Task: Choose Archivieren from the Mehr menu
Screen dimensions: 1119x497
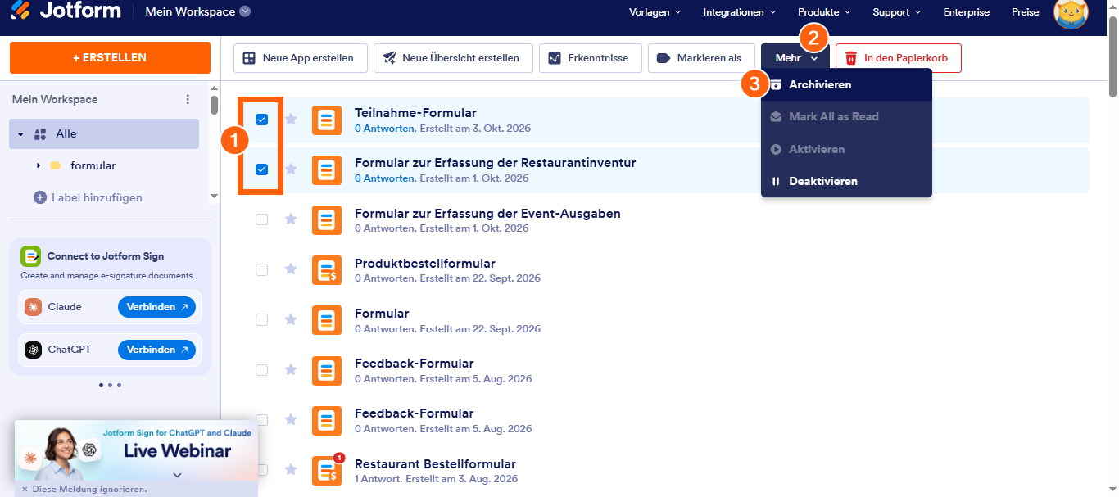Action: [846, 84]
